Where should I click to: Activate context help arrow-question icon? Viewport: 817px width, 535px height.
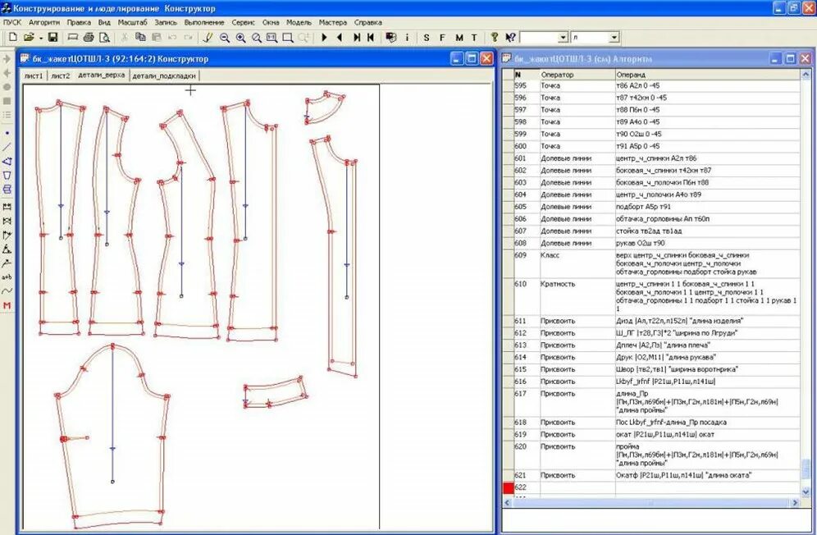pos(510,38)
